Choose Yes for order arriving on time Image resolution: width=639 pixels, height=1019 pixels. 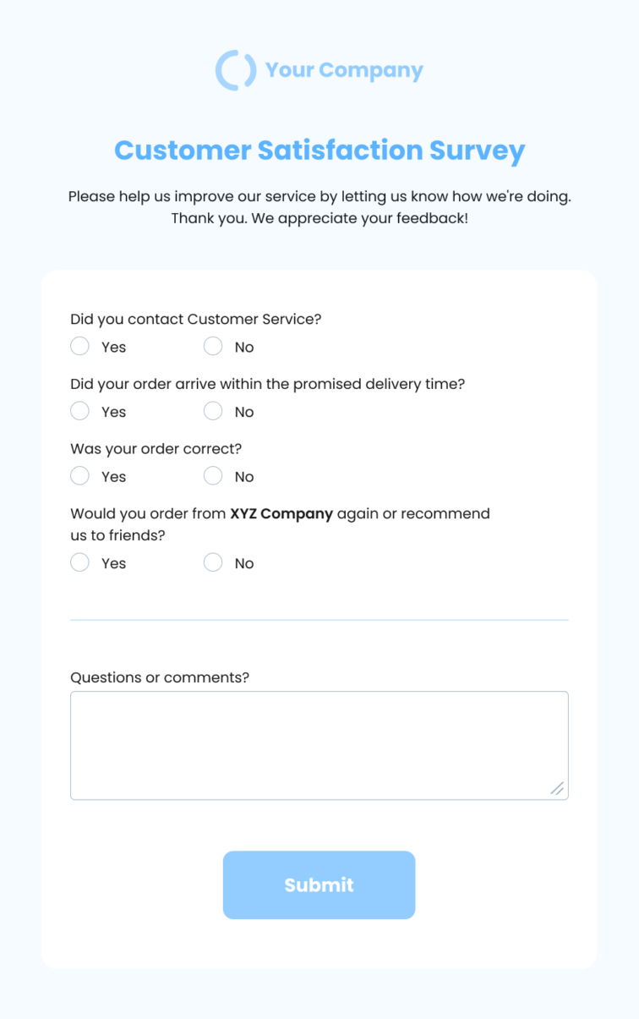(x=79, y=411)
